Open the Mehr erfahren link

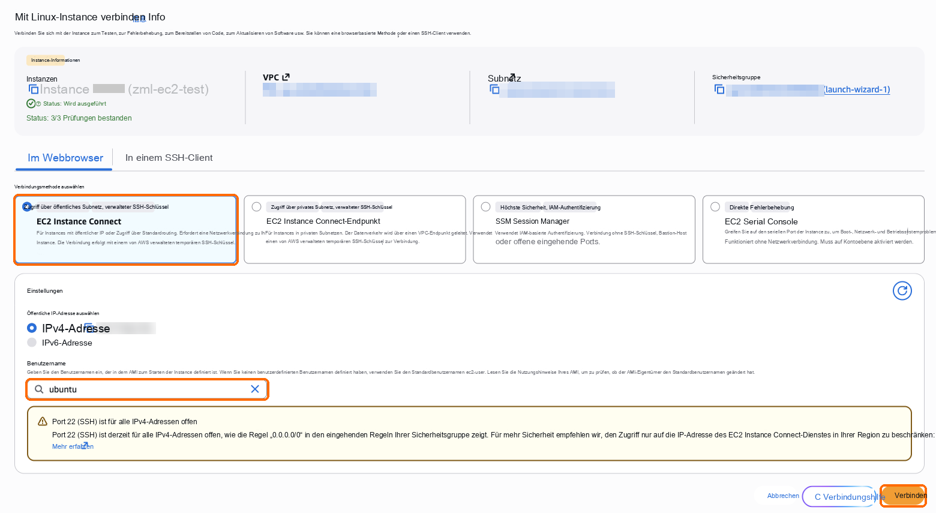[73, 446]
